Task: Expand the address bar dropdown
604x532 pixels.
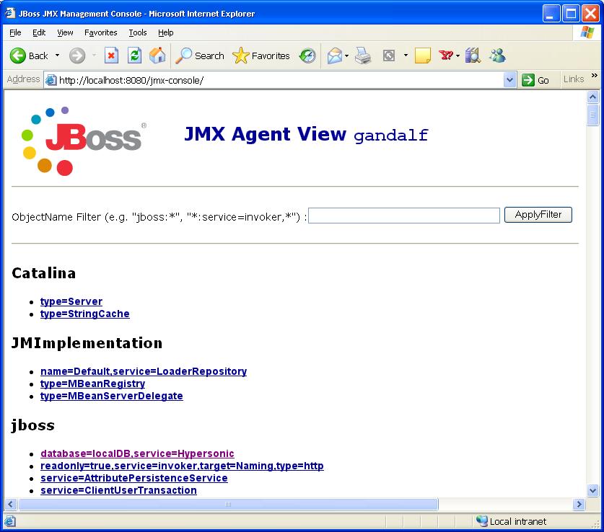Action: [509, 80]
